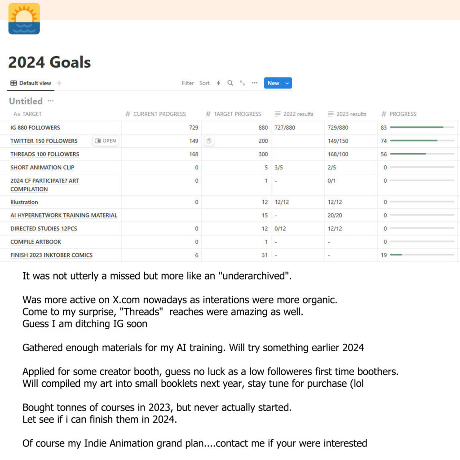Select the CURRENT PROGRESS cell for Threads
460x460 pixels.
point(161,154)
